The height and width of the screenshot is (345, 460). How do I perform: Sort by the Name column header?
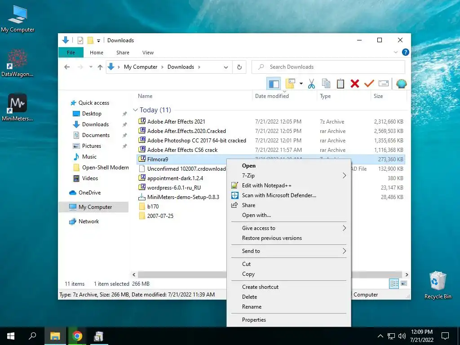pyautogui.click(x=145, y=96)
